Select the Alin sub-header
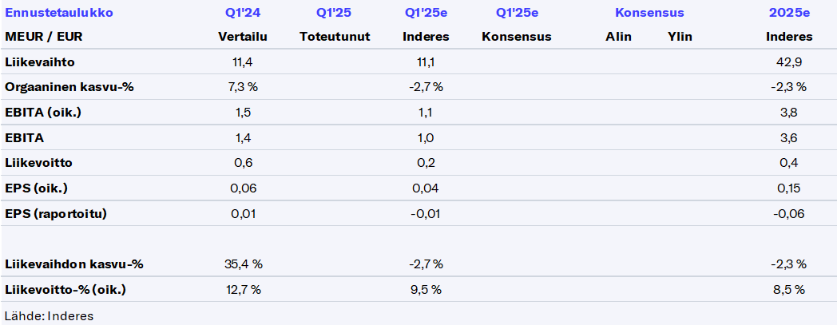The image size is (837, 325). click(x=619, y=37)
